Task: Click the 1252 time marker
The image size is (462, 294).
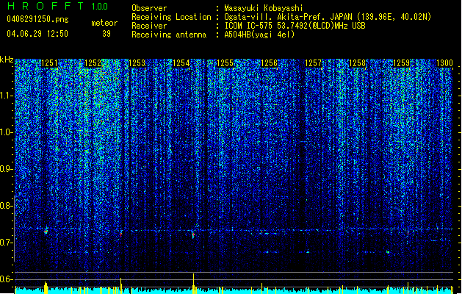Action: point(93,63)
